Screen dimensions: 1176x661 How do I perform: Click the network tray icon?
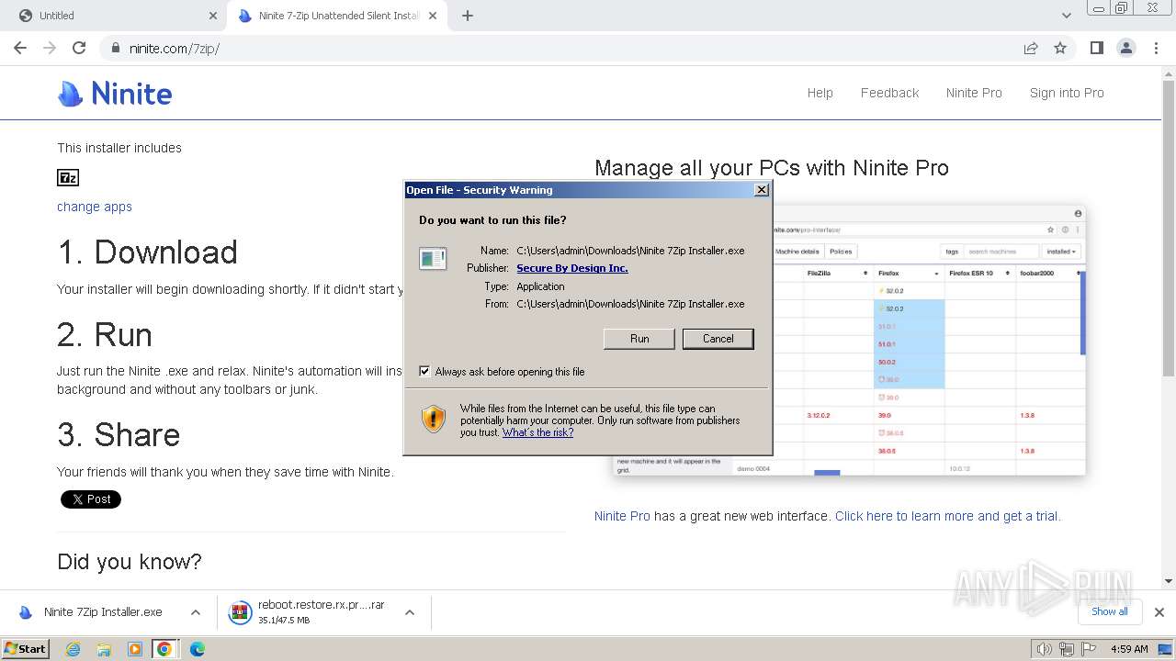pyautogui.click(x=1067, y=649)
